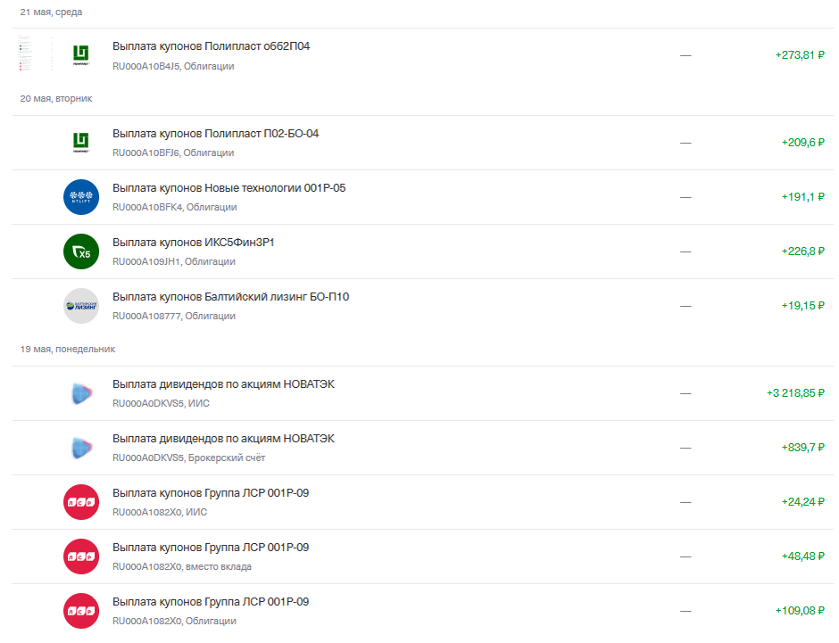
Task: Click the '20 мая, вторник' date header
Action: point(56,99)
